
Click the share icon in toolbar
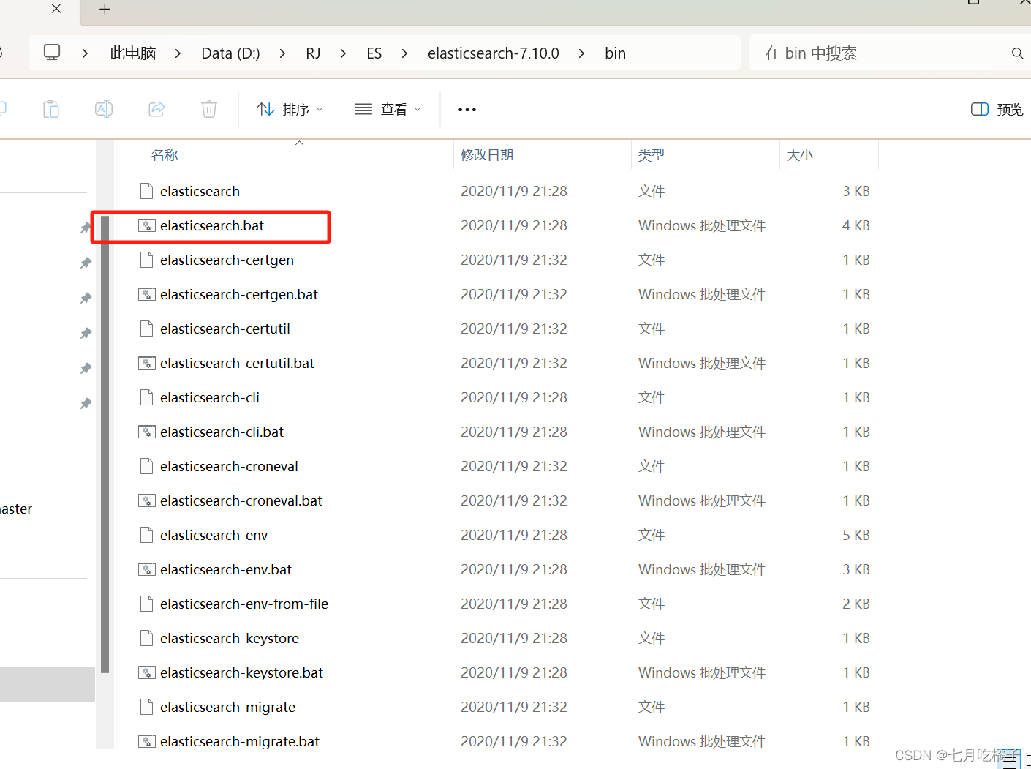[x=156, y=110]
